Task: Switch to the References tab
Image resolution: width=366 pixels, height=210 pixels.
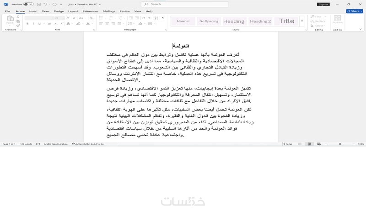Action: click(90, 11)
